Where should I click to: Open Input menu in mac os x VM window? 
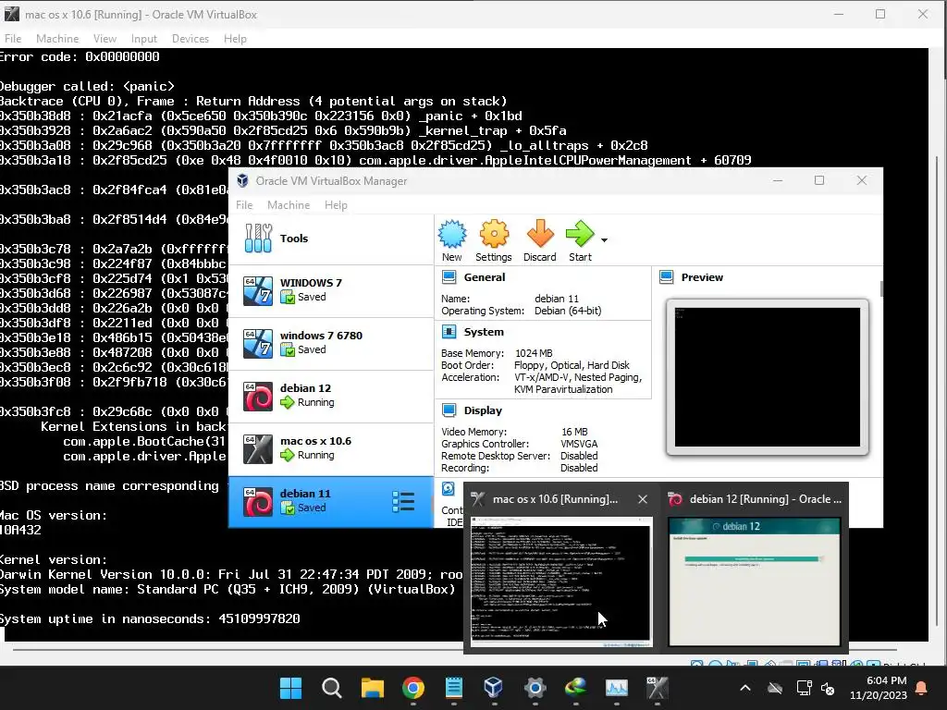(x=143, y=39)
